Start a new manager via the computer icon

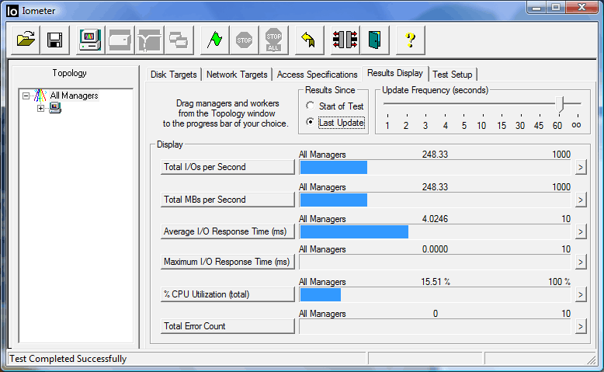coord(90,40)
